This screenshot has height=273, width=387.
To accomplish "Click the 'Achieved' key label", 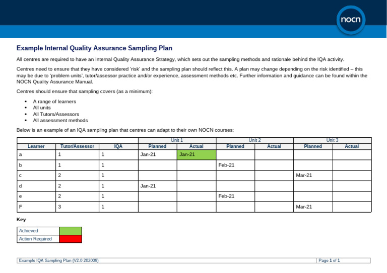I will (28, 231).
